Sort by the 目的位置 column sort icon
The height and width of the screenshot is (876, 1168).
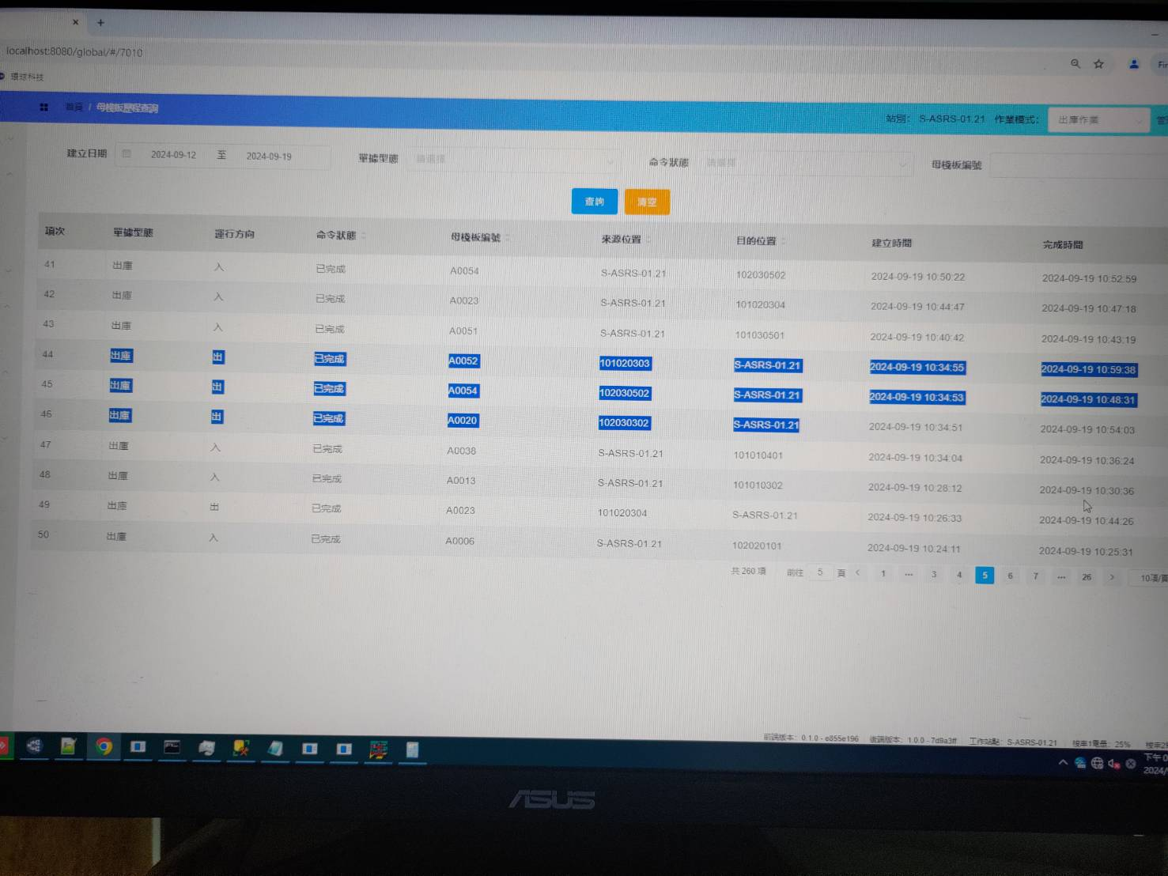[784, 241]
